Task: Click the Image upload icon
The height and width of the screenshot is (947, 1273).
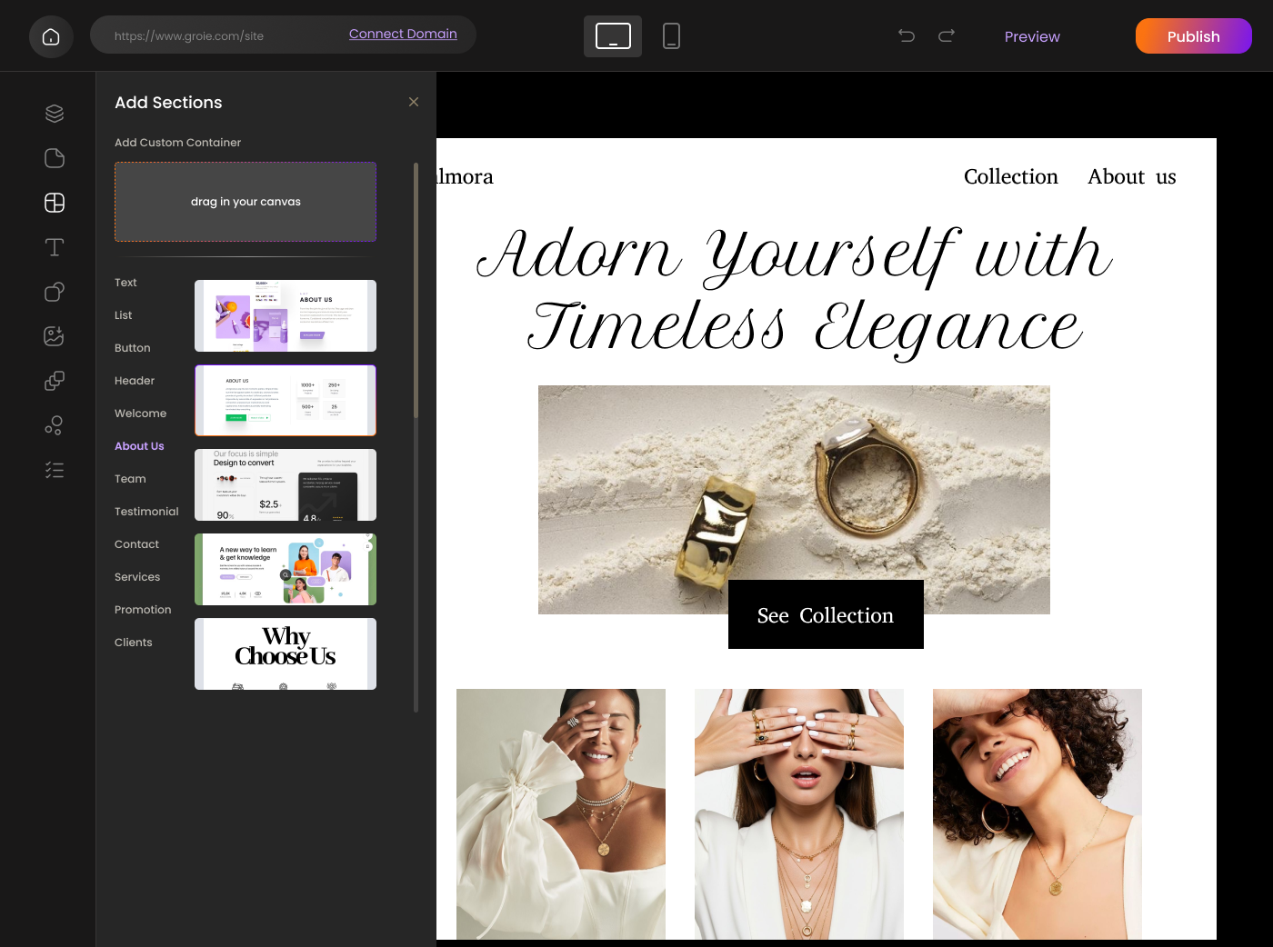Action: [54, 335]
